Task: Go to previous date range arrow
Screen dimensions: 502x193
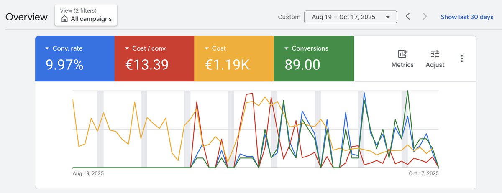Action: [408, 17]
